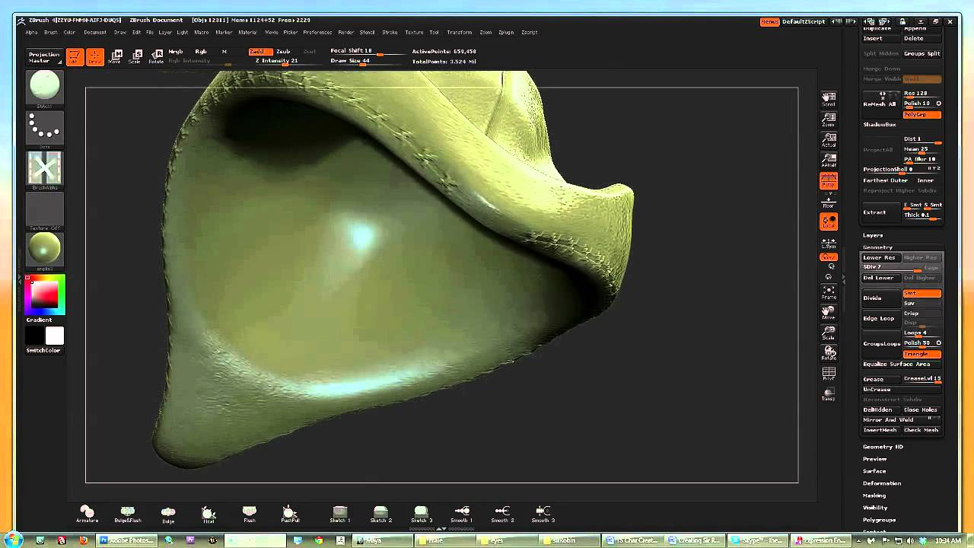Select the Flush brush

250,515
